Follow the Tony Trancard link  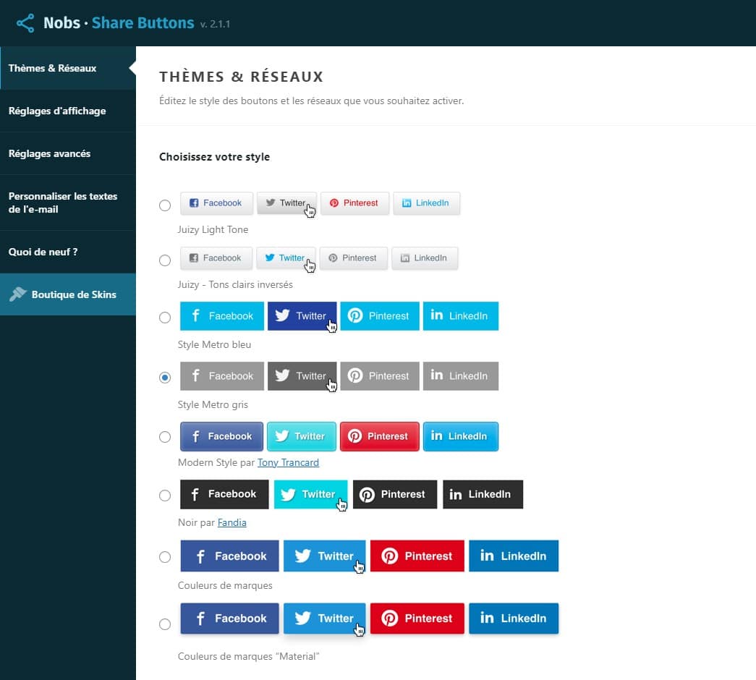point(288,462)
